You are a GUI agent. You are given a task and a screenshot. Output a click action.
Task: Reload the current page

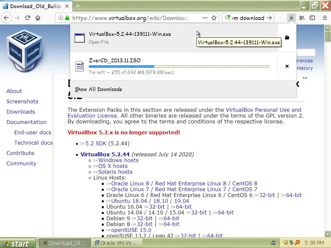pyautogui.click(x=27, y=18)
